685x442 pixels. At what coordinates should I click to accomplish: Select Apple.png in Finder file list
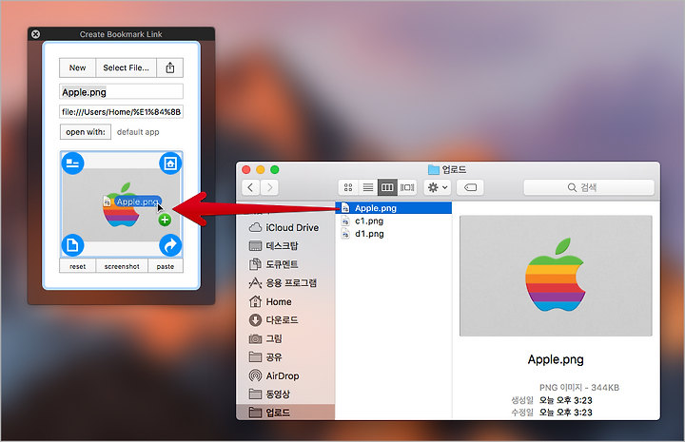pyautogui.click(x=394, y=208)
